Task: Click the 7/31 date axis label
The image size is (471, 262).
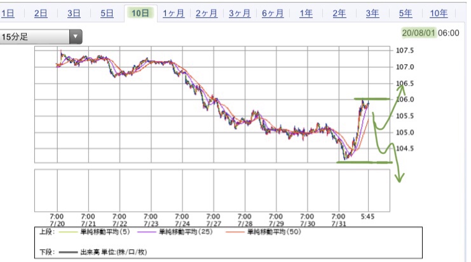Action: pos(339,223)
